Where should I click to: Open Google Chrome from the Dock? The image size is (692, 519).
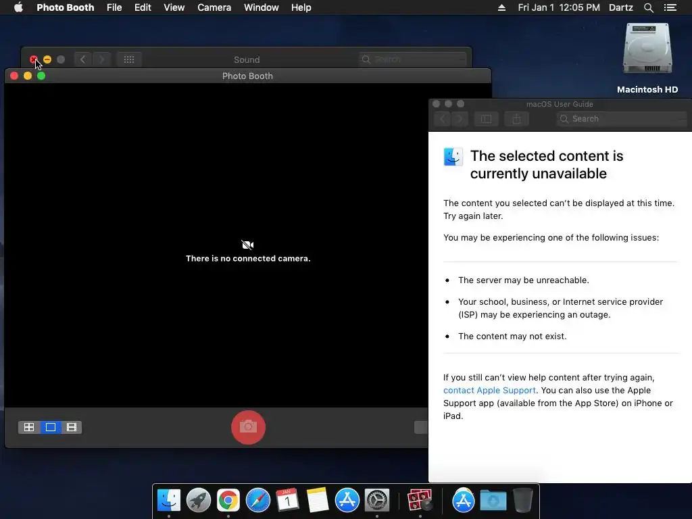pyautogui.click(x=228, y=501)
